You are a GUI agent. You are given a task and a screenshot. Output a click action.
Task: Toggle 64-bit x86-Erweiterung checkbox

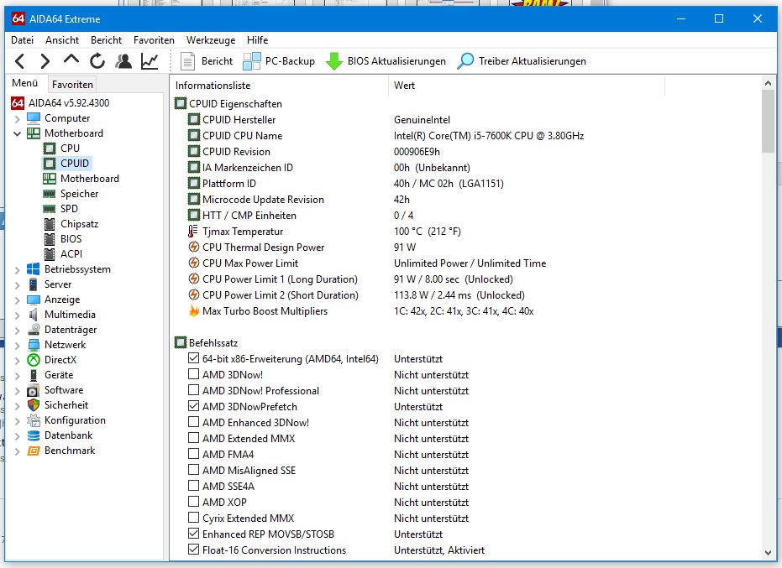(193, 358)
